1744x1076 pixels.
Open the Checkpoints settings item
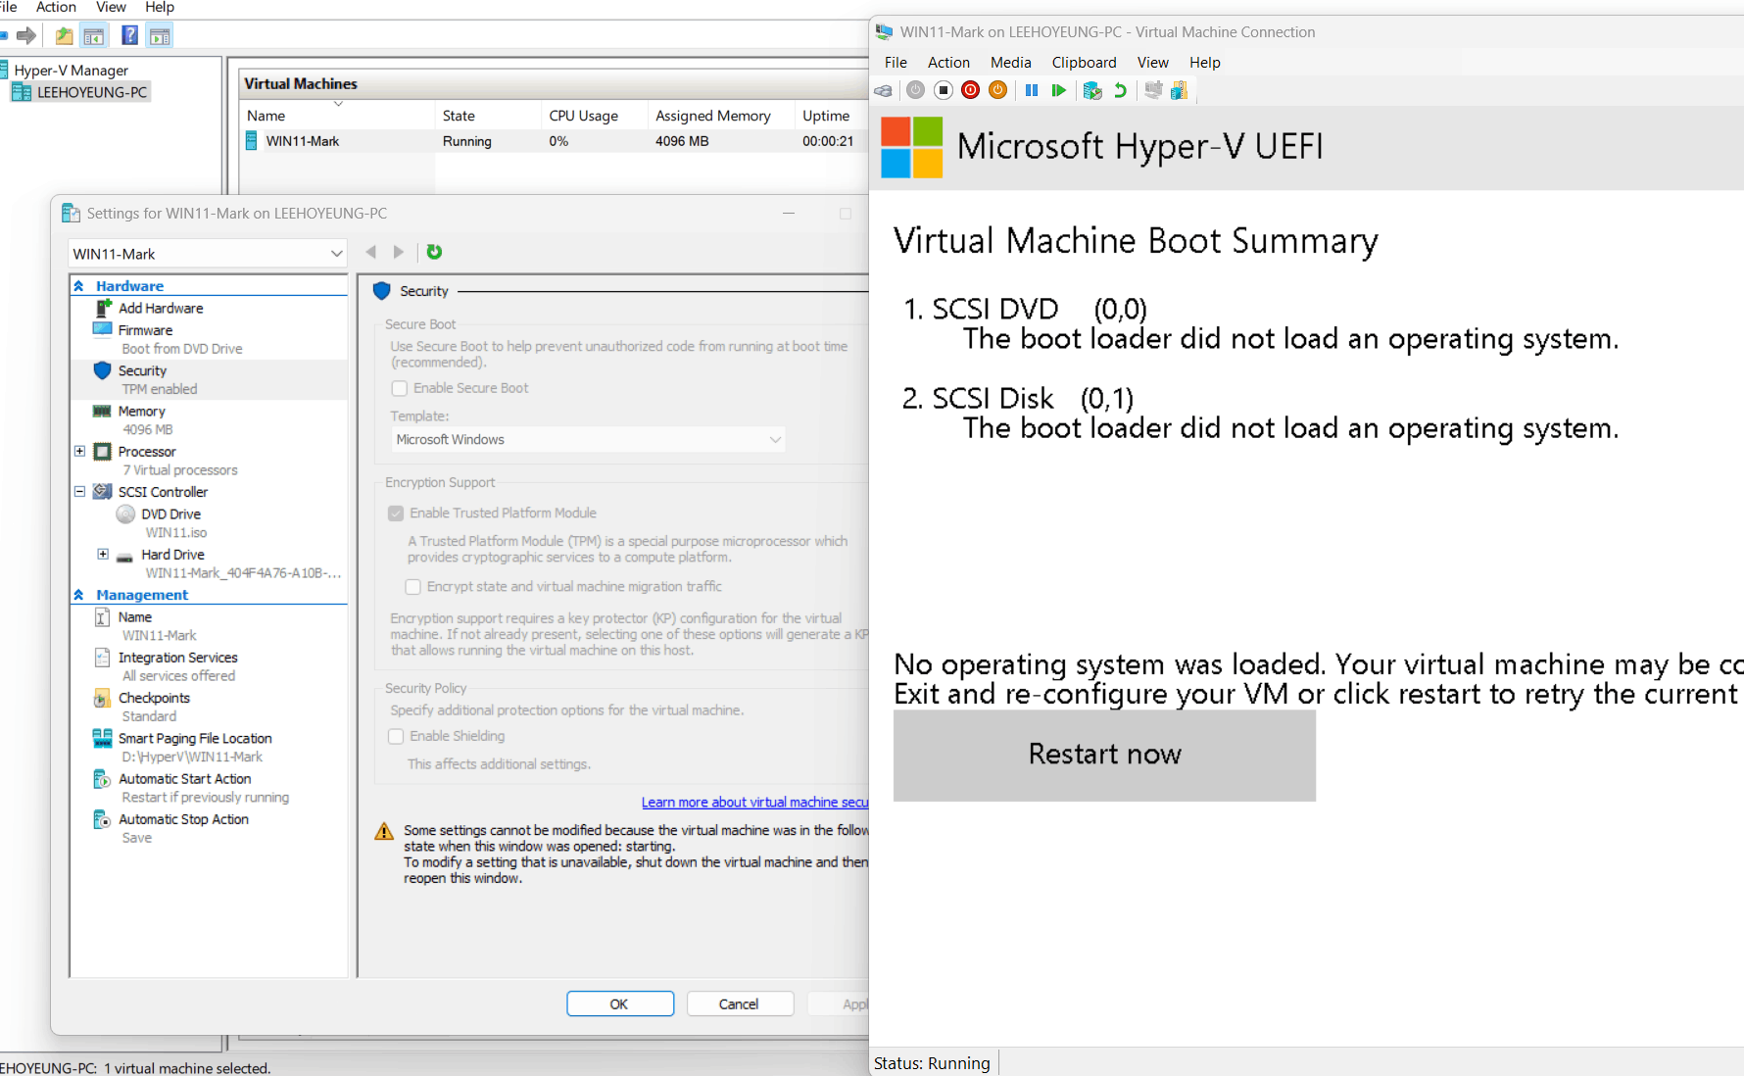click(x=154, y=698)
